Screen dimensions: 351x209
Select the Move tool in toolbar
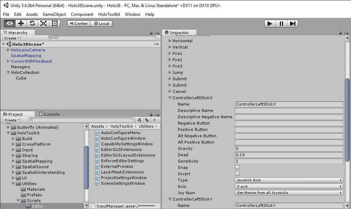[21, 24]
